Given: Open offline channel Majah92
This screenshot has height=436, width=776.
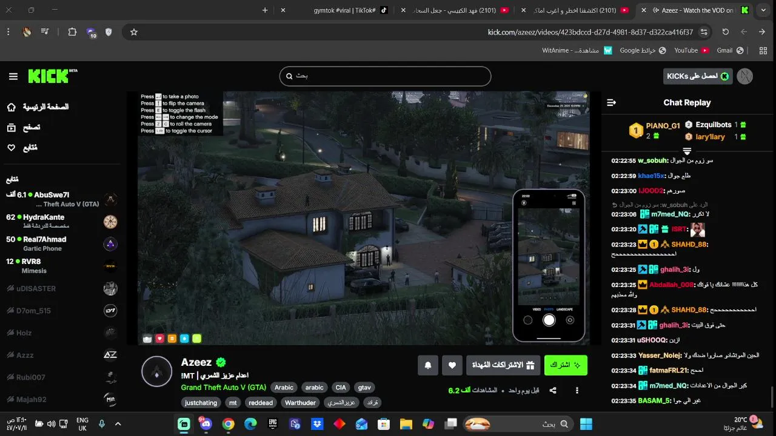Looking at the screenshot, I should point(61,399).
